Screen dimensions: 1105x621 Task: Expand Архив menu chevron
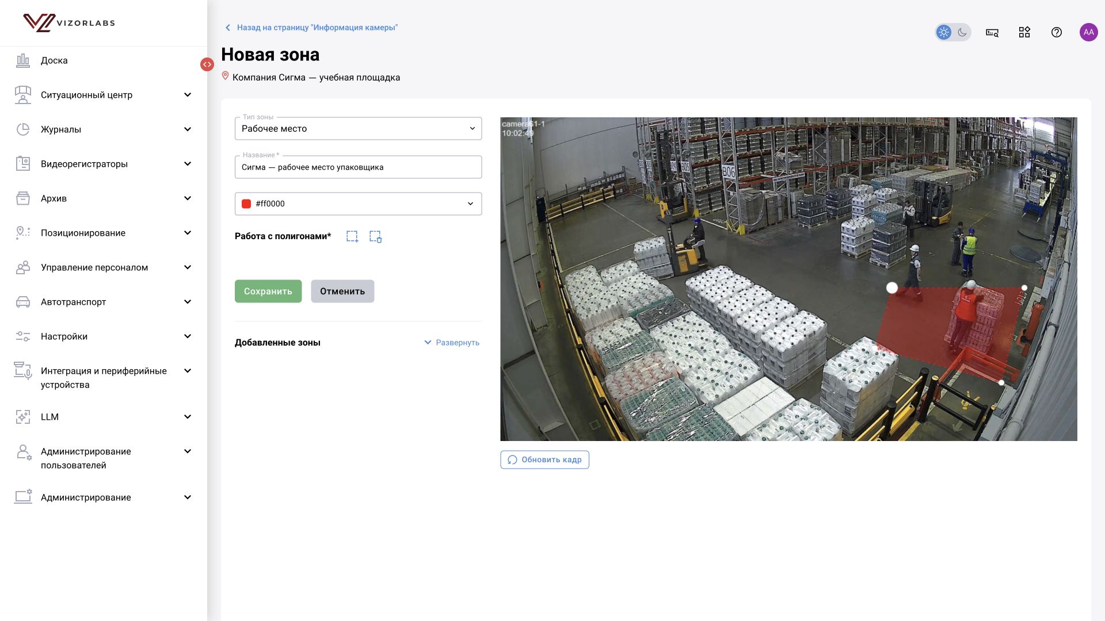[188, 198]
